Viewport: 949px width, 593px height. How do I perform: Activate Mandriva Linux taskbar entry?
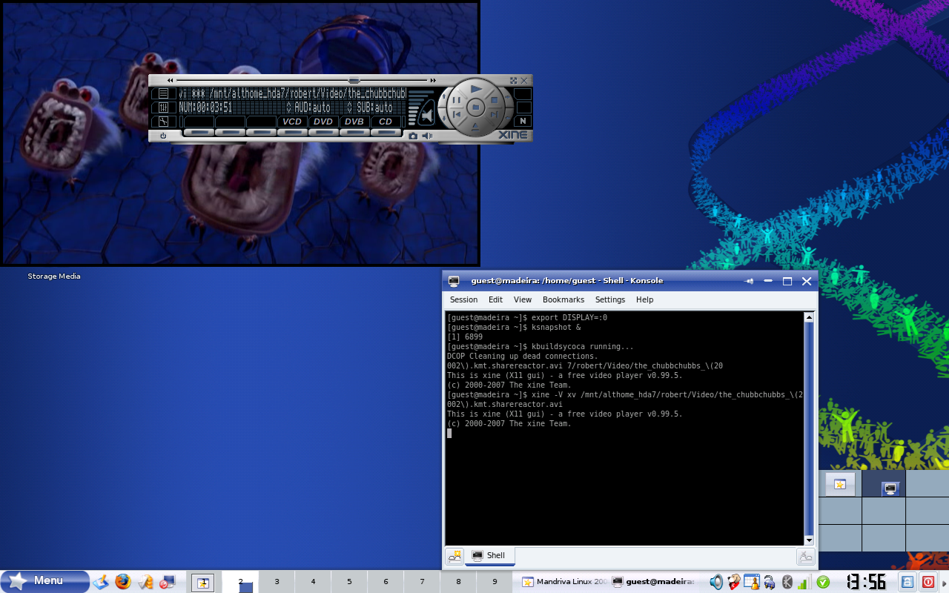point(563,582)
